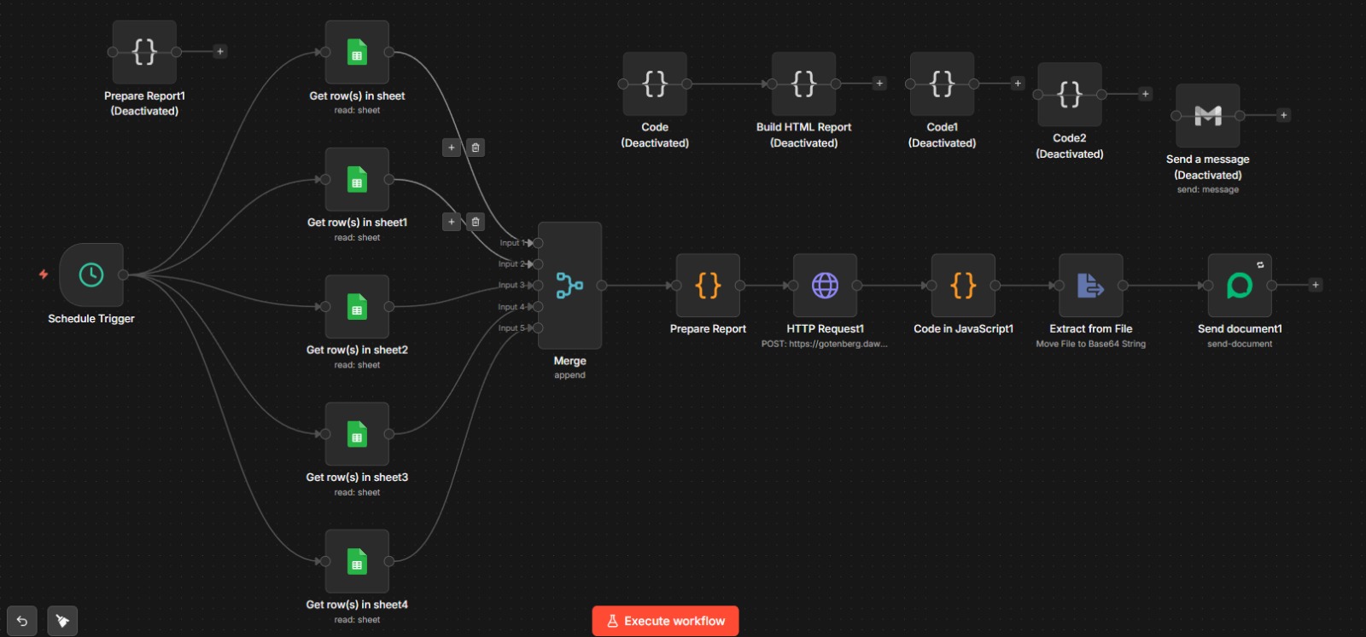Click the 'Code in JavaScript1' label
The height and width of the screenshot is (637, 1366).
963,328
